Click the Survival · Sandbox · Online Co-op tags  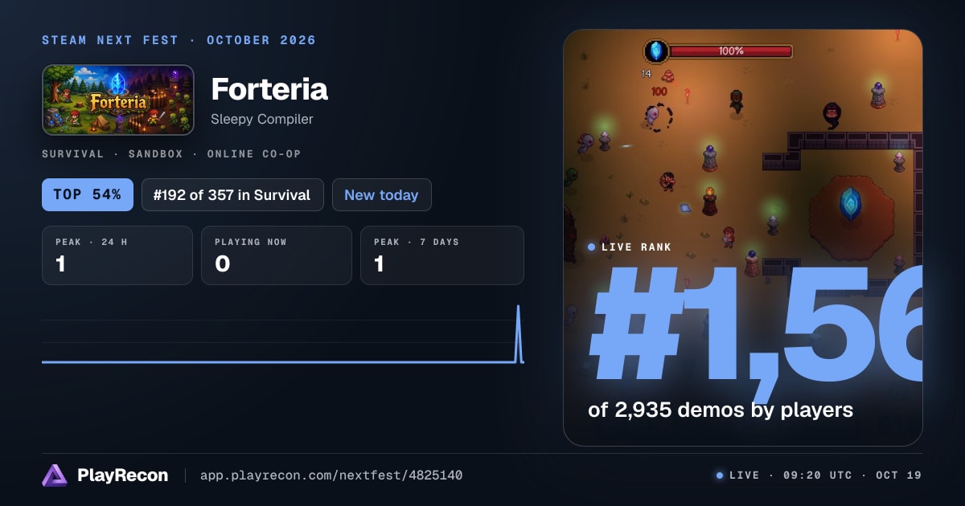click(x=171, y=153)
